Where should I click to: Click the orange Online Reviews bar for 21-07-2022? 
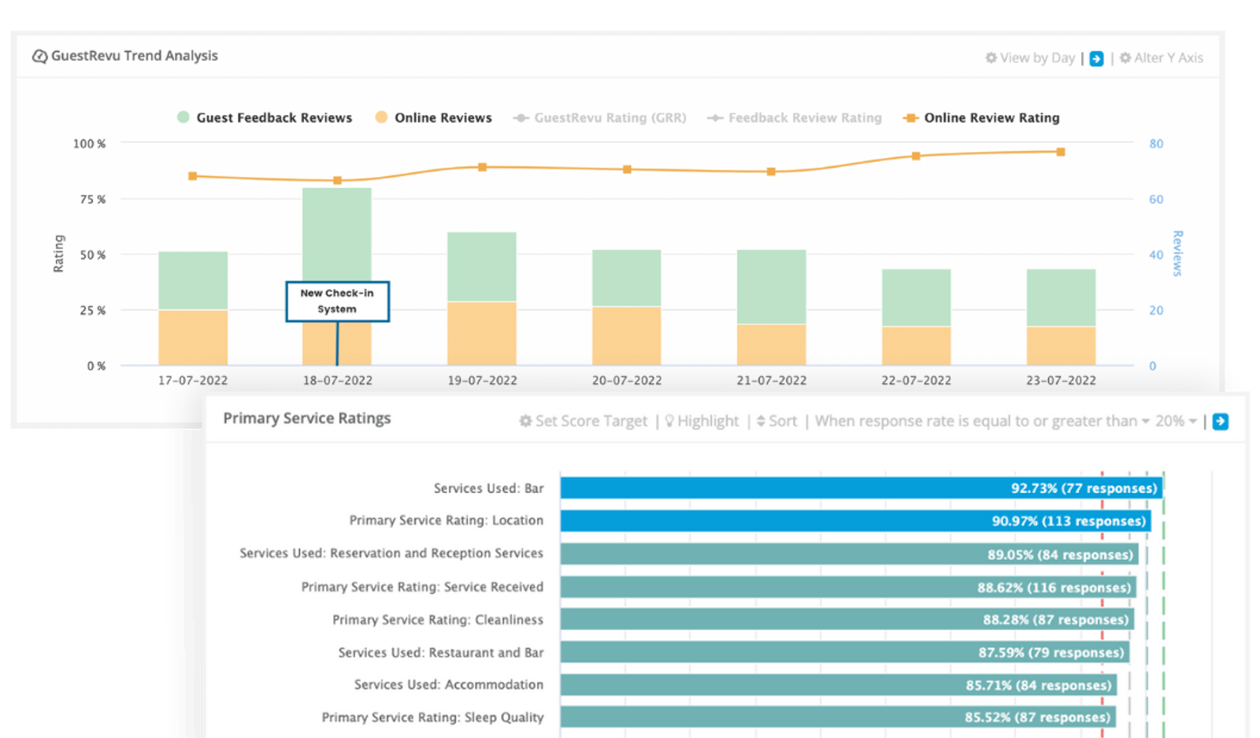coord(772,344)
